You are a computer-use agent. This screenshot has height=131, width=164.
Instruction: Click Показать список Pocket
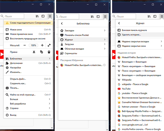click(x=83, y=35)
